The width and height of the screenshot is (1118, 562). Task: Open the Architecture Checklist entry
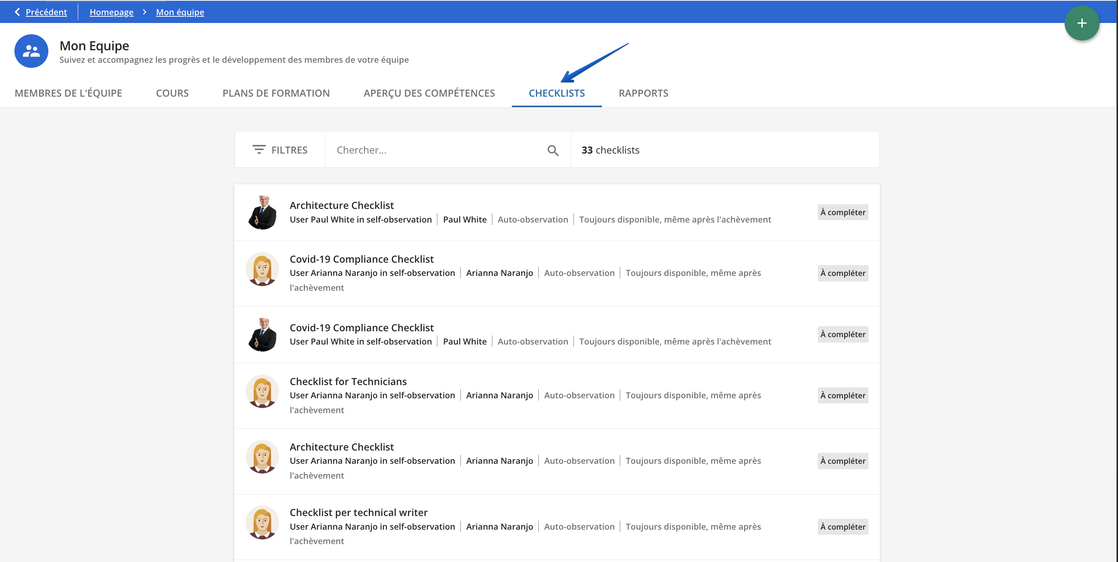point(341,205)
